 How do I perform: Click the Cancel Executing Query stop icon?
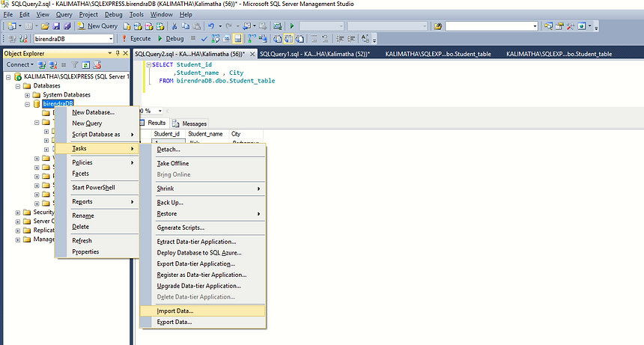coord(193,38)
